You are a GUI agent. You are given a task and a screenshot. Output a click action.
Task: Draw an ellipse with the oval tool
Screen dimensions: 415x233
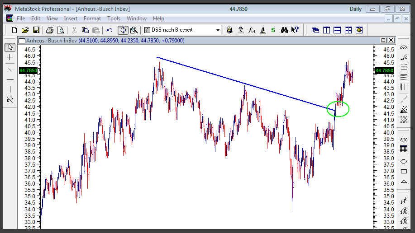[x=404, y=161]
